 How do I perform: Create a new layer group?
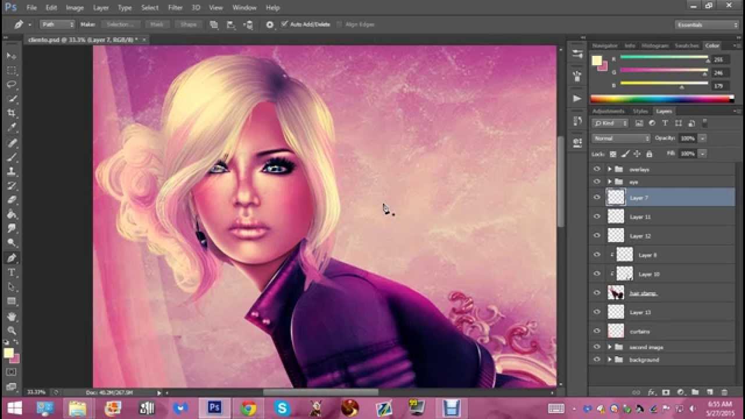click(695, 393)
